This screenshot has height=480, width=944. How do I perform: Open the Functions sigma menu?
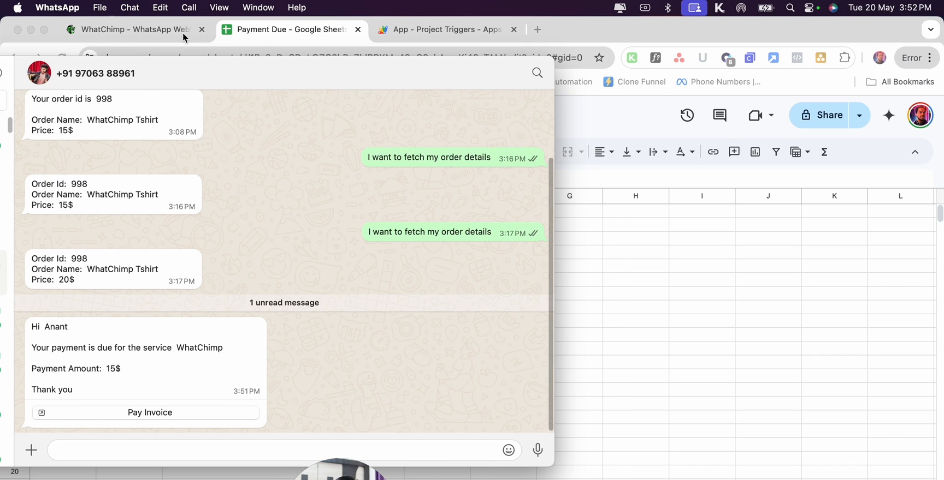pos(824,152)
